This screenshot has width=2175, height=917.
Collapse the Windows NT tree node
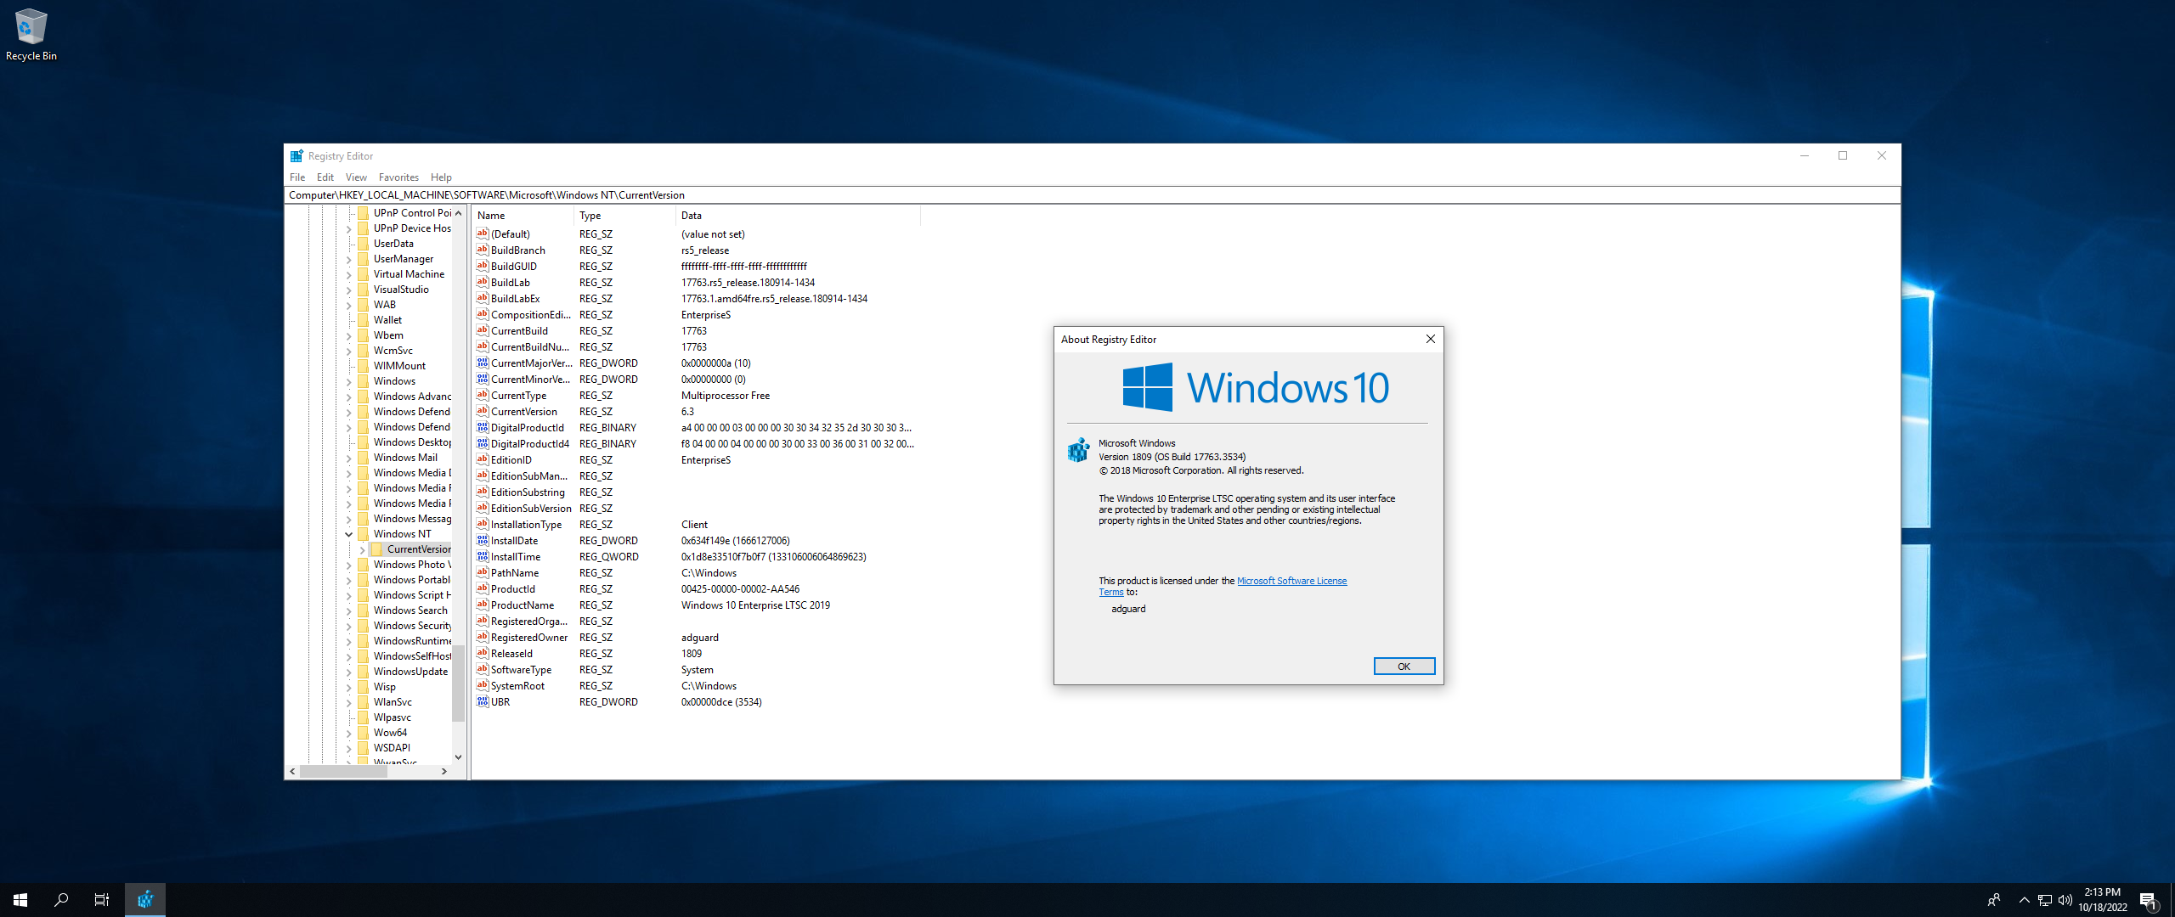pyautogui.click(x=348, y=534)
